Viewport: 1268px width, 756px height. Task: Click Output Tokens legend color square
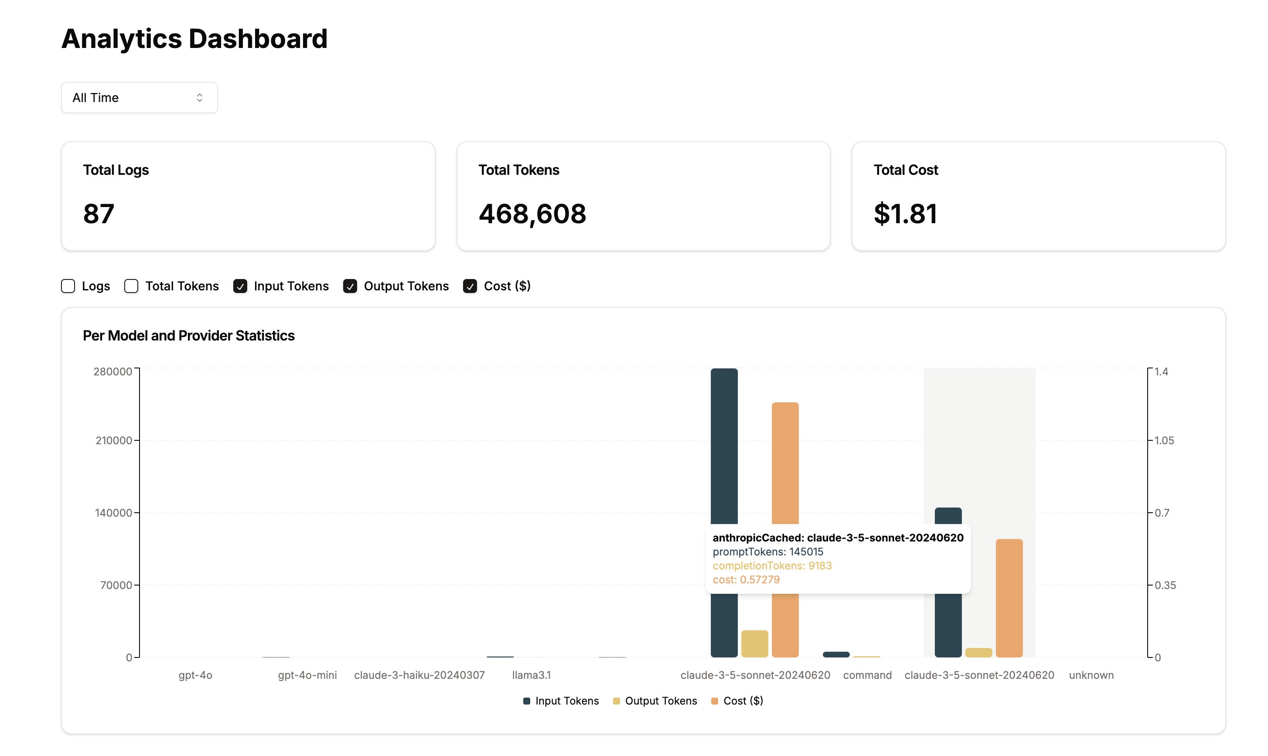(x=617, y=702)
